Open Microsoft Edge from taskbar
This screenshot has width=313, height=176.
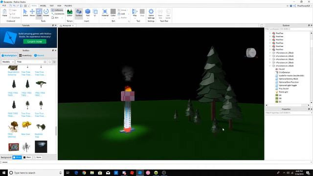coord(76,173)
